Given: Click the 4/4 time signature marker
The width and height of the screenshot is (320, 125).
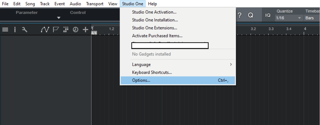Looking at the screenshot, I should tap(94, 33).
